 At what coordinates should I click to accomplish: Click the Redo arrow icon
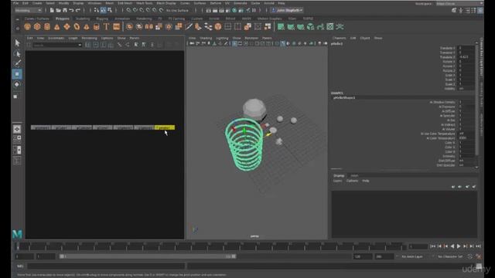[77, 10]
